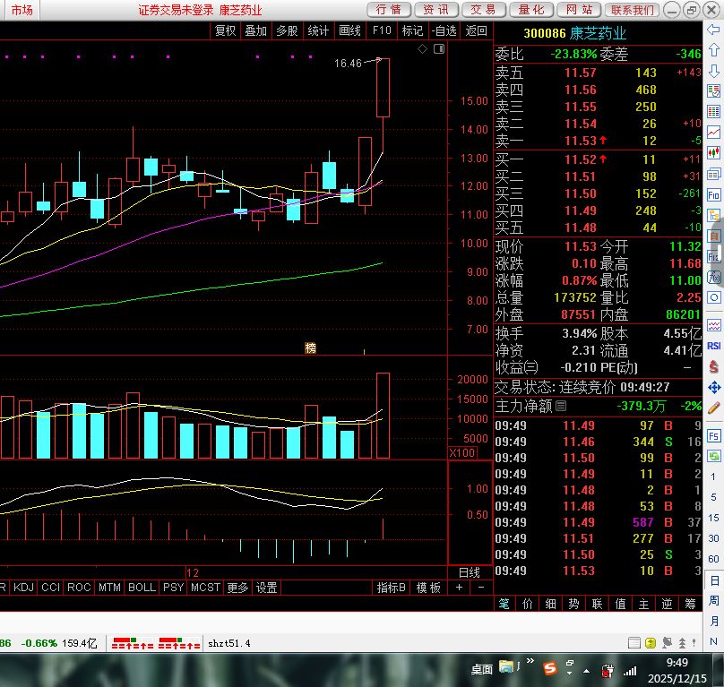
Task: Click the panel layout icon above chart
Action: pyautogui.click(x=439, y=49)
